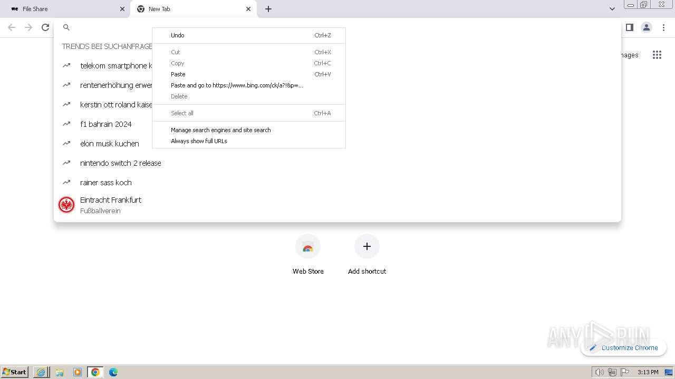675x379 pixels.
Task: Select Always show full URLs
Action: [x=249, y=141]
